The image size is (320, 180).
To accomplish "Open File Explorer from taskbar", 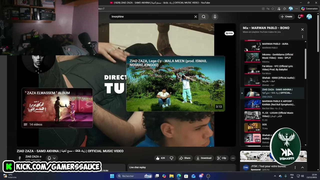I will point(171,176).
